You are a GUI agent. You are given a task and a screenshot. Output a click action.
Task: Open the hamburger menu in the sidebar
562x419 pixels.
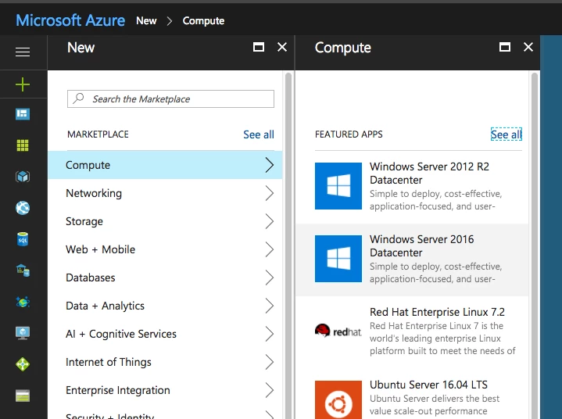[23, 52]
